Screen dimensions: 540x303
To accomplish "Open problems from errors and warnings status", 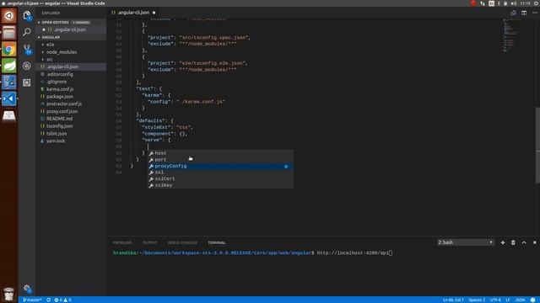I will (62, 300).
